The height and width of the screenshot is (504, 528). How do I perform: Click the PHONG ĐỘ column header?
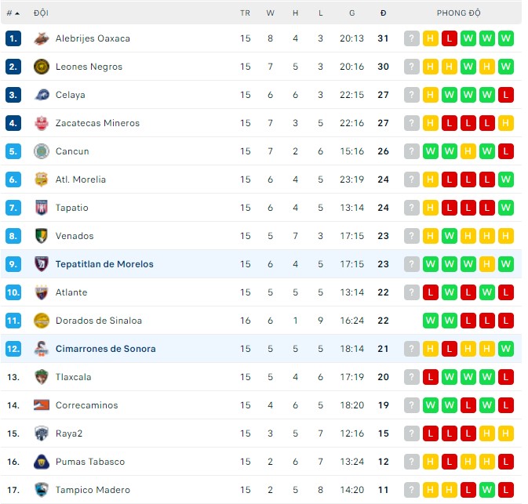(459, 13)
